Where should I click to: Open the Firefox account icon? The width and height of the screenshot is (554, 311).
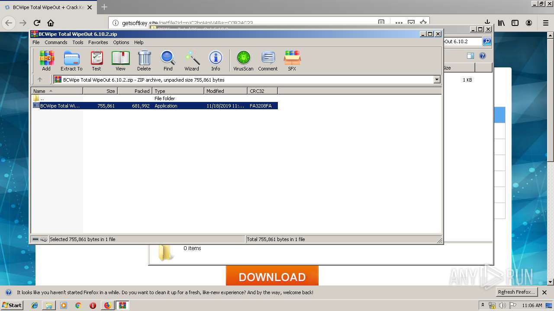[x=529, y=23]
